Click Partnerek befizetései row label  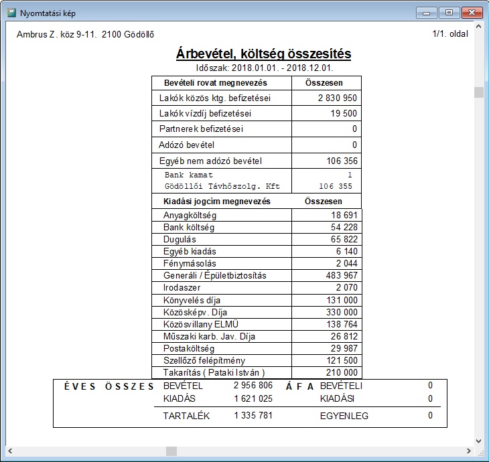[x=201, y=129]
